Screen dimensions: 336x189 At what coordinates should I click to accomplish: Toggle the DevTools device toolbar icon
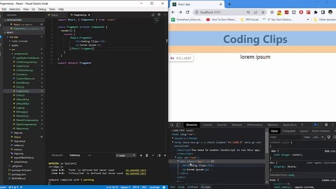pos(178,125)
